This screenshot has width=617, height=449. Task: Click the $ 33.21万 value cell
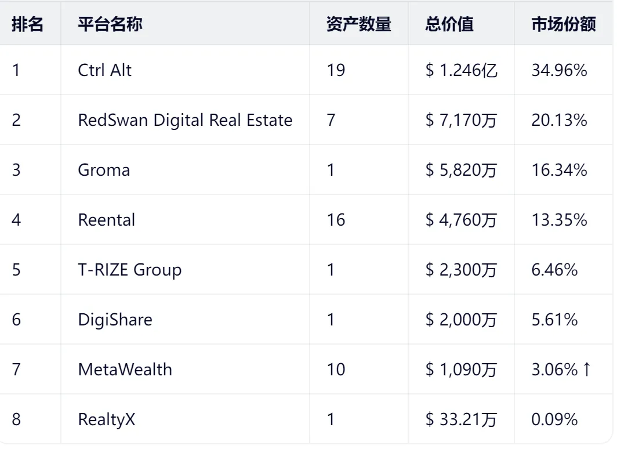[461, 419]
